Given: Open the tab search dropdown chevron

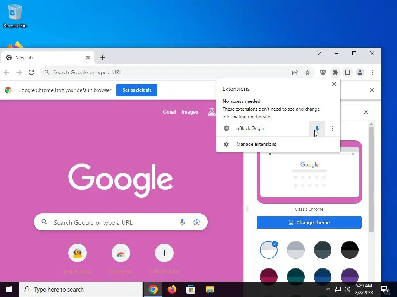Looking at the screenshot, I should [x=319, y=53].
